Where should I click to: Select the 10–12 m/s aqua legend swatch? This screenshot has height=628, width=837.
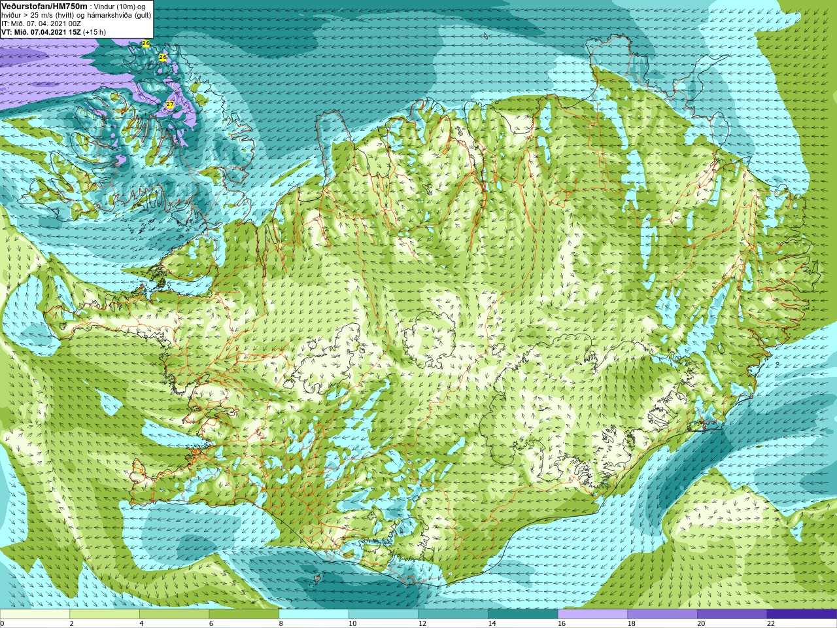pyautogui.click(x=383, y=614)
